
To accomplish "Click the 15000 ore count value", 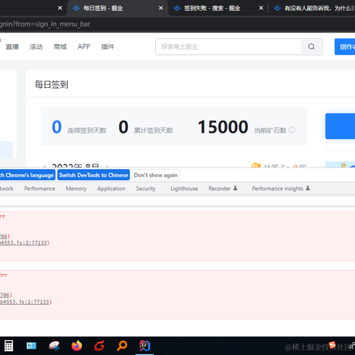I will coord(223,127).
